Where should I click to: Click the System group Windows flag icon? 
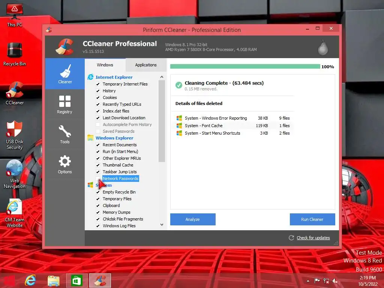point(90,185)
